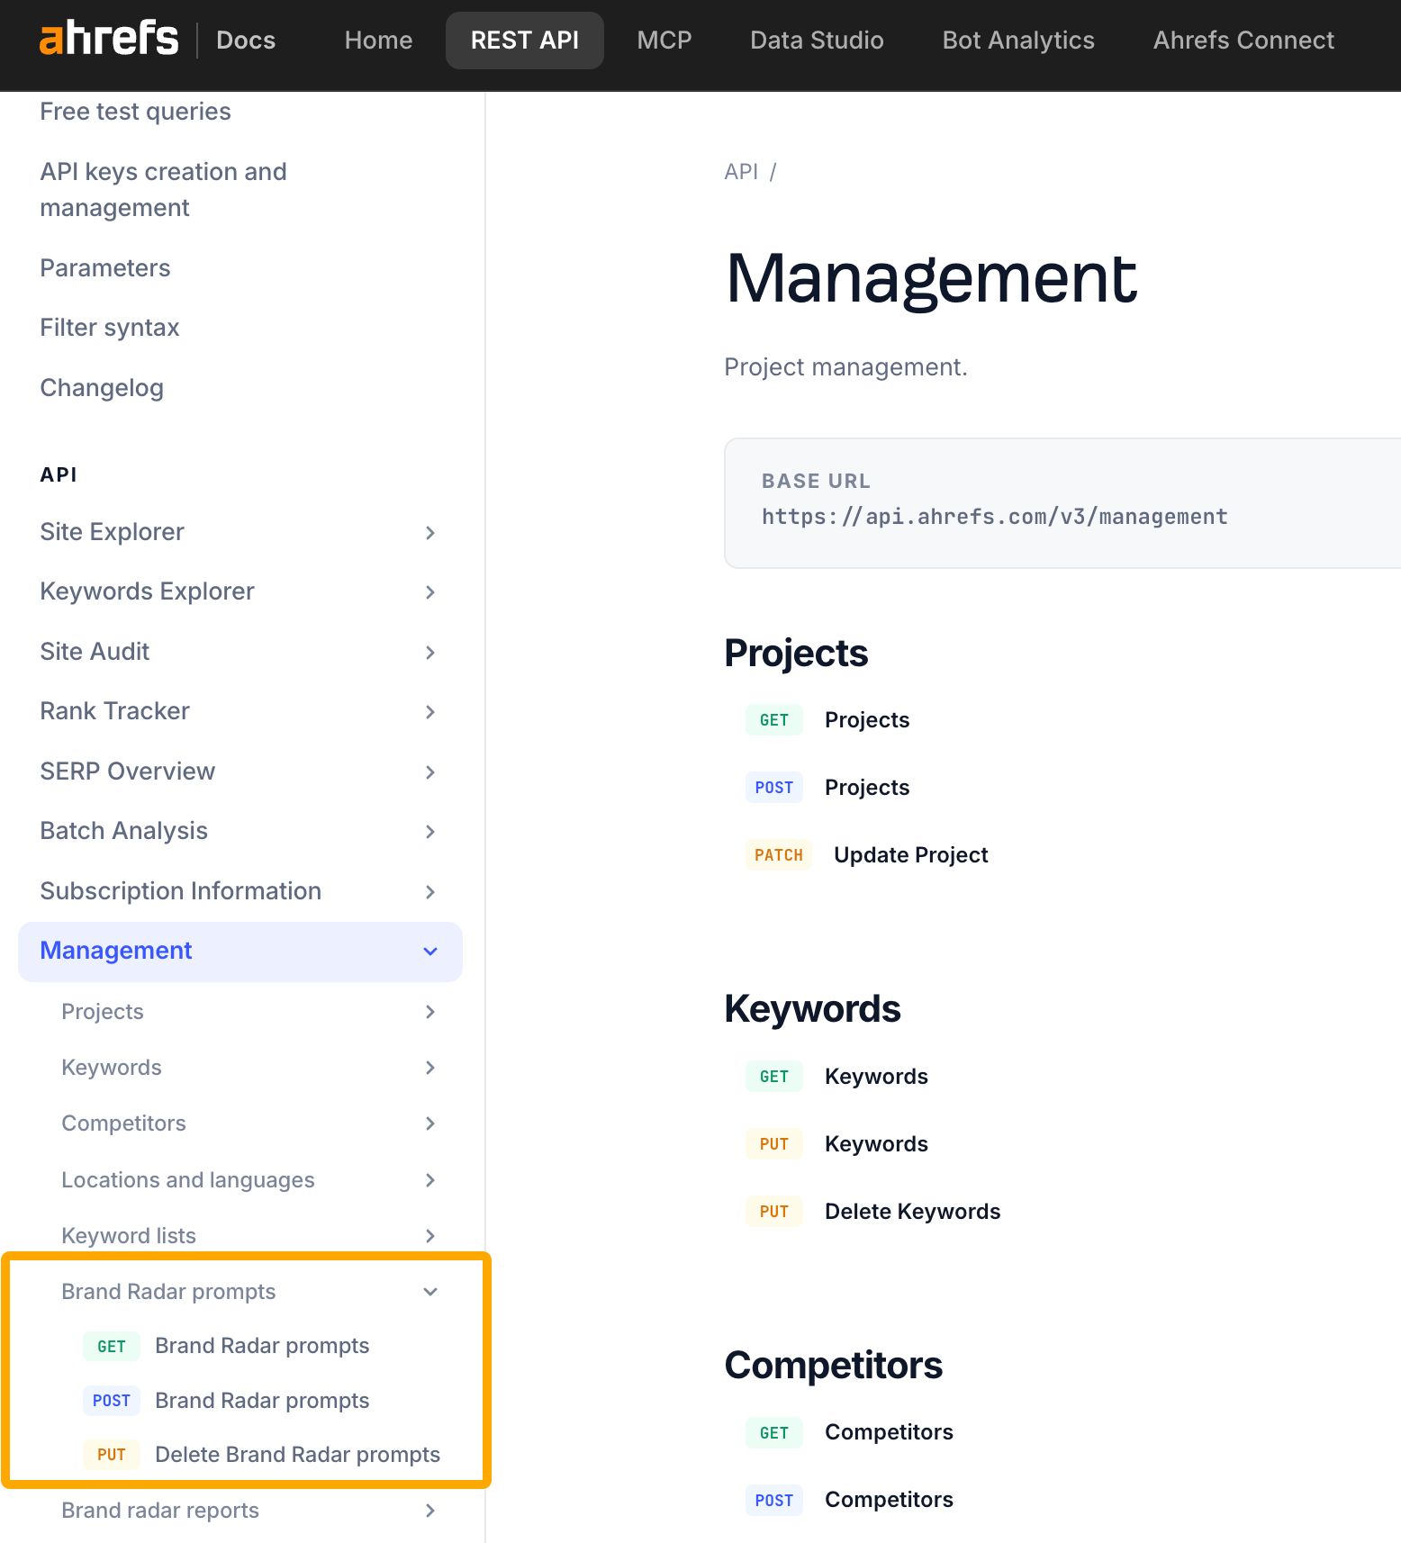Open the PUT Keywords endpoint

836,1144
